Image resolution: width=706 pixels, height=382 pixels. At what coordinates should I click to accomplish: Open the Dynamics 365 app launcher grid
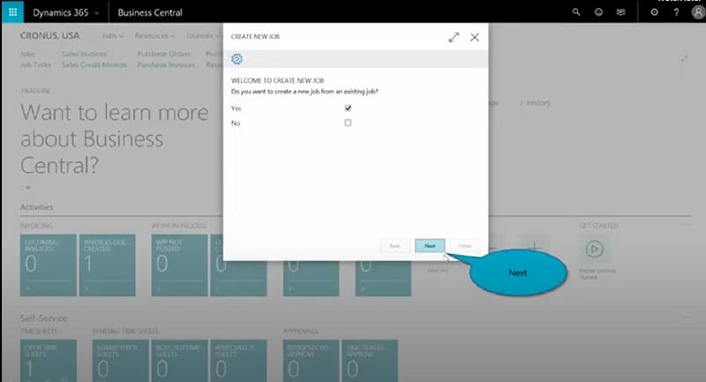[x=12, y=12]
